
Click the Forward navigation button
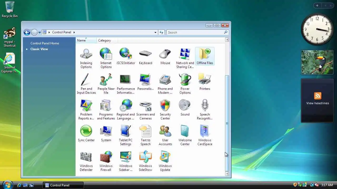click(x=34, y=32)
